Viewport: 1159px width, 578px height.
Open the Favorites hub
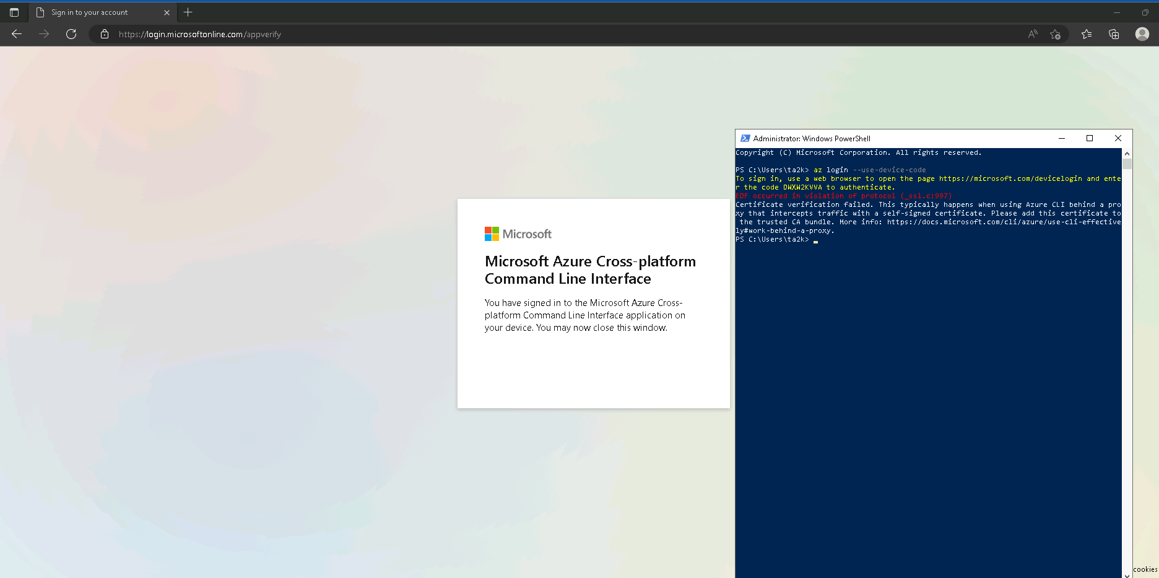point(1087,34)
